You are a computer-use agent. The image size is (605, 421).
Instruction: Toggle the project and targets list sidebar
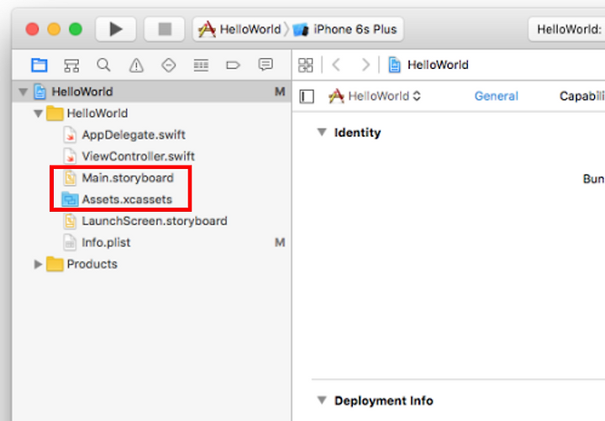(307, 96)
